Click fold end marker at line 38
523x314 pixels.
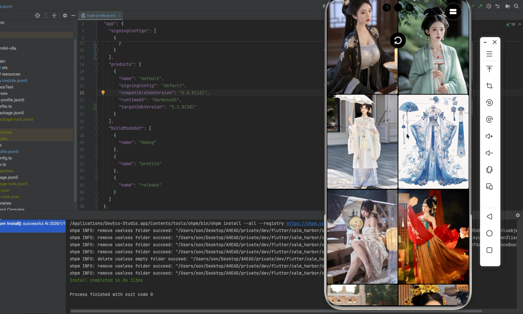click(96, 206)
